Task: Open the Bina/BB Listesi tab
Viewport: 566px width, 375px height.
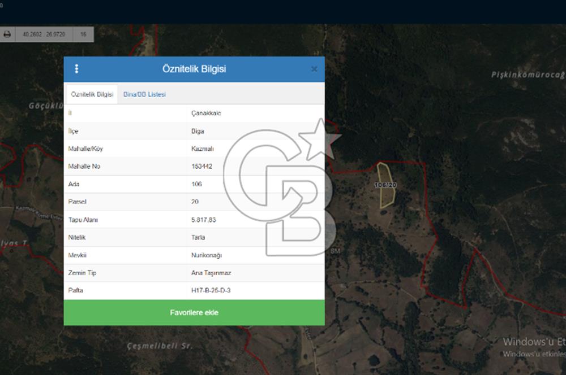Action: [144, 94]
